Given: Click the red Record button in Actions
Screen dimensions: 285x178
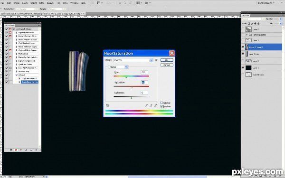Looking at the screenshot, I should point(16,150).
